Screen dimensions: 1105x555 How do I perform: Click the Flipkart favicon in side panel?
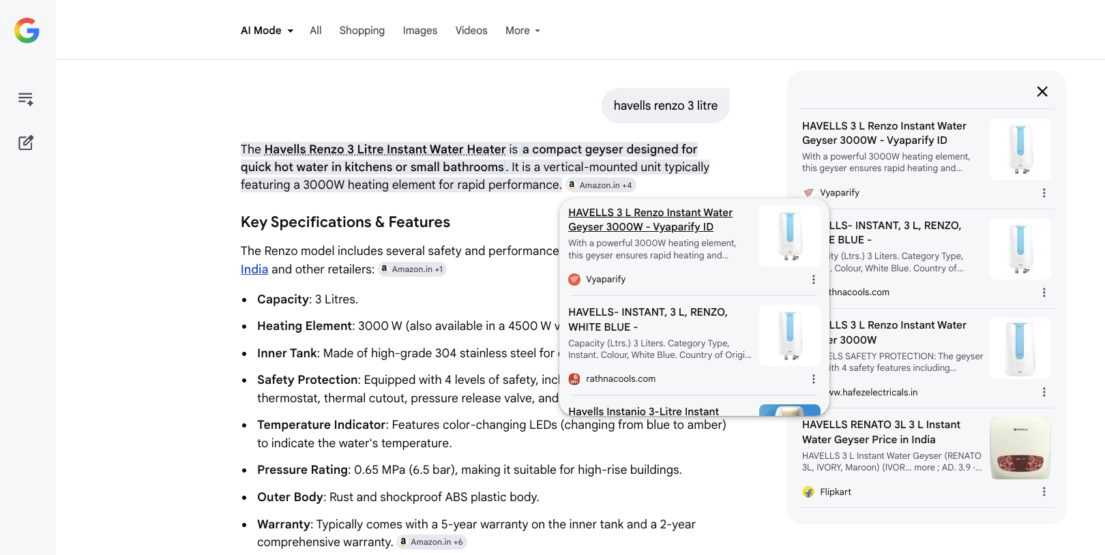808,492
